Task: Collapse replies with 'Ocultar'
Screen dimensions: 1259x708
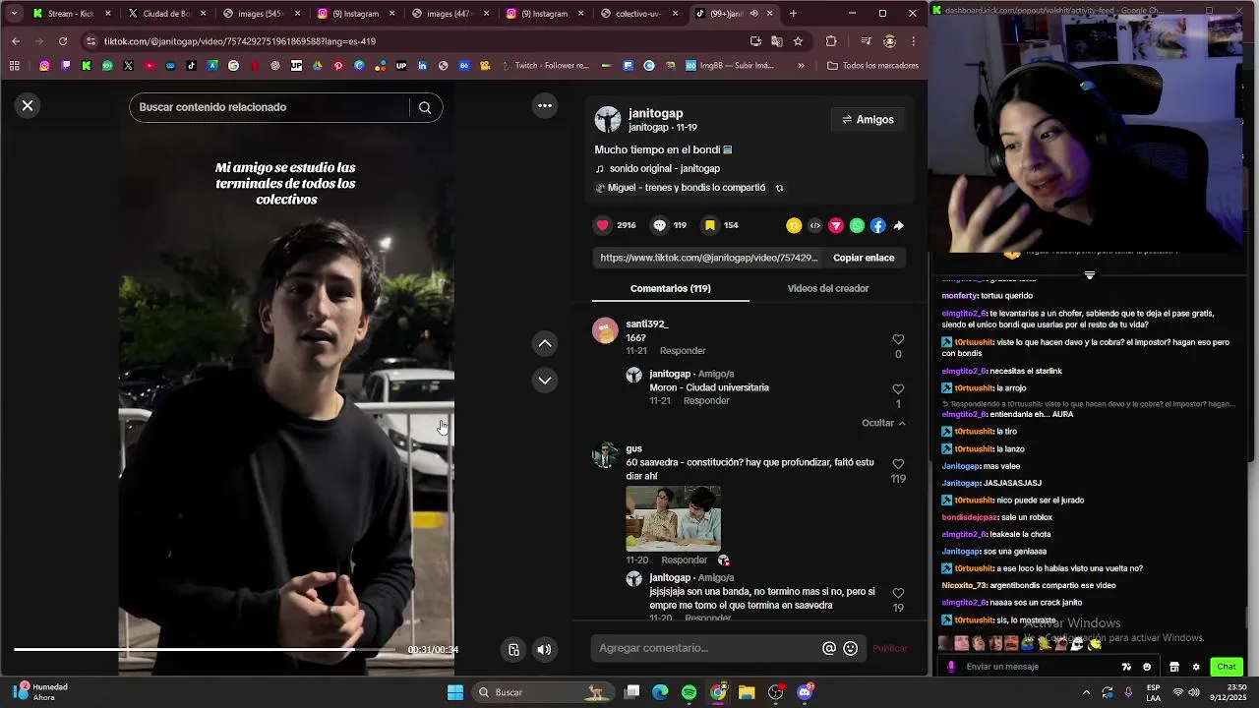Action: (883, 423)
